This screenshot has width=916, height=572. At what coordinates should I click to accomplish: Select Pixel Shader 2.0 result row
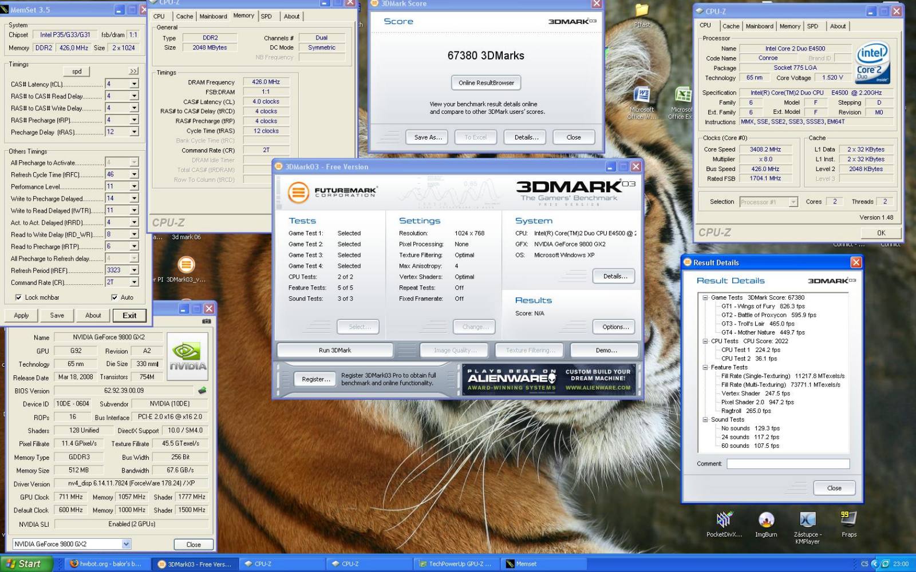tap(757, 402)
